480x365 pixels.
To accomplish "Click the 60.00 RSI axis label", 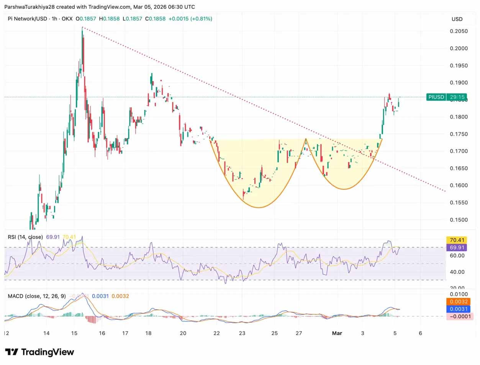I will pyautogui.click(x=457, y=255).
